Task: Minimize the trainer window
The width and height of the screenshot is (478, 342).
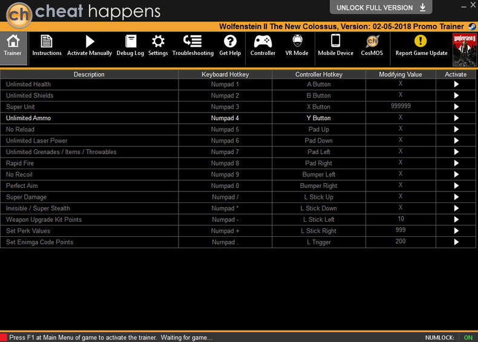Action: pos(463,7)
